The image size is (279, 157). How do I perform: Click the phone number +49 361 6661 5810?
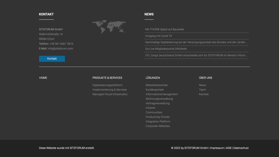(61, 44)
